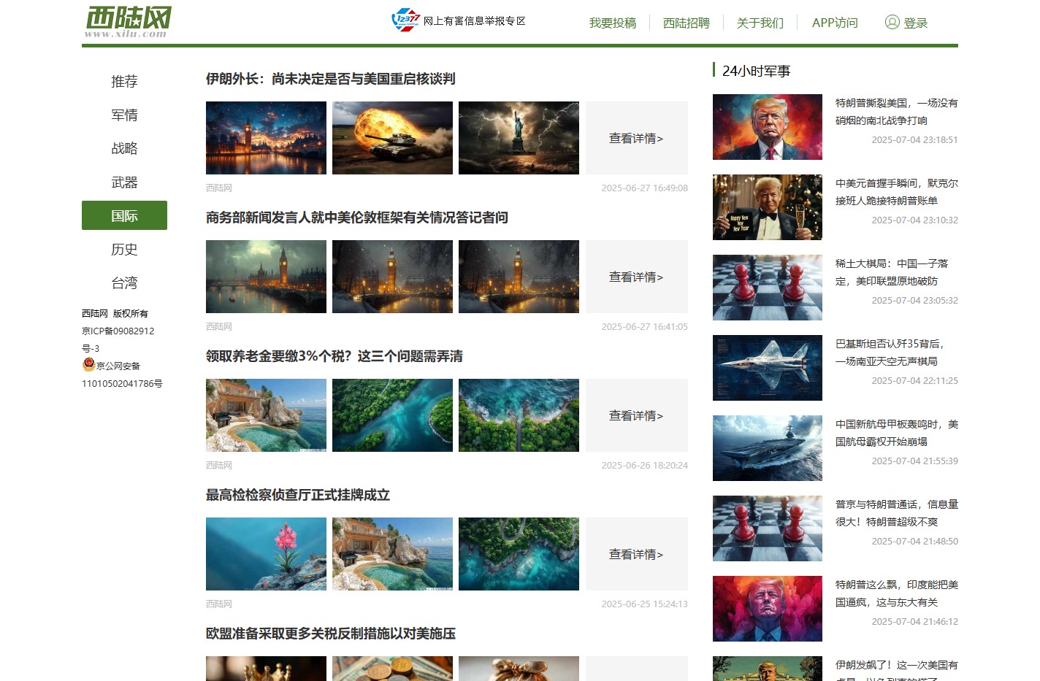Open fighter jet thumbnail for 巴基斯坦 story
Viewport: 1040px width, 681px height.
[768, 368]
